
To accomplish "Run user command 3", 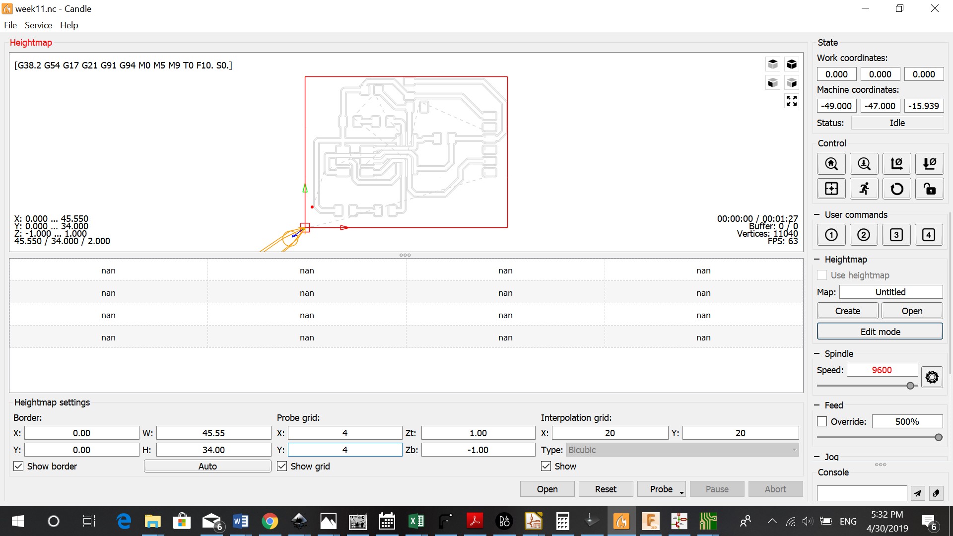I will (x=896, y=235).
